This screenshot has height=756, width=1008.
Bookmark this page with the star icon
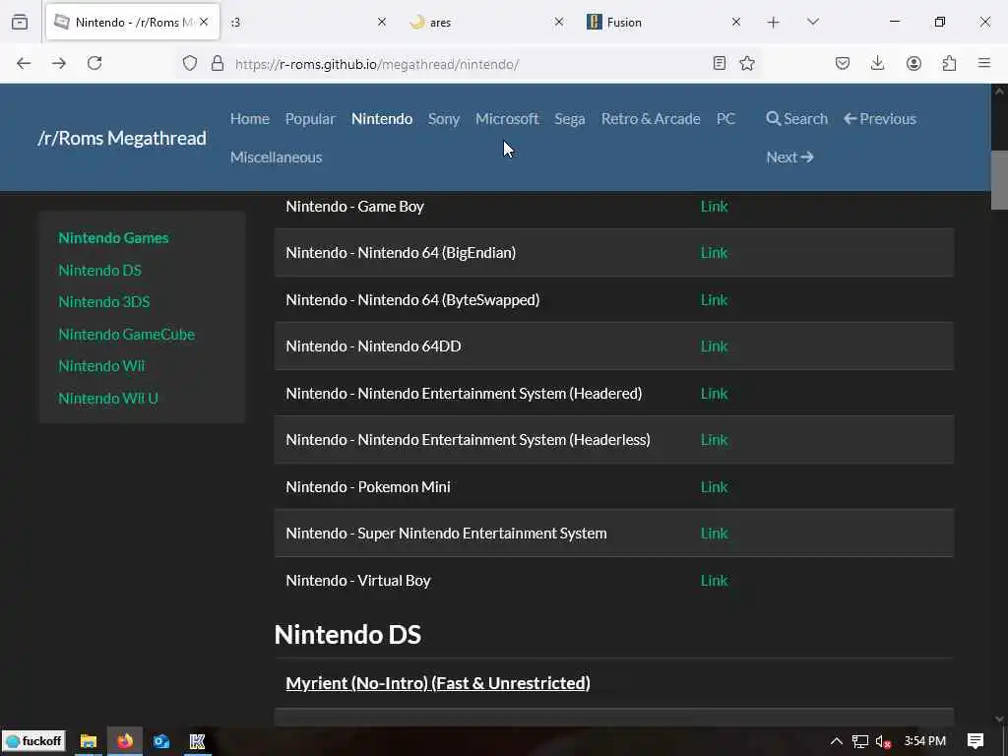pos(747,63)
